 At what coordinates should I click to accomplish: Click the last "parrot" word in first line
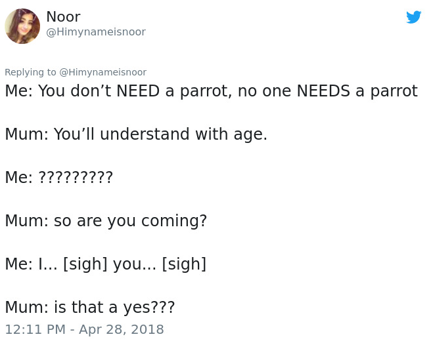click(x=393, y=91)
